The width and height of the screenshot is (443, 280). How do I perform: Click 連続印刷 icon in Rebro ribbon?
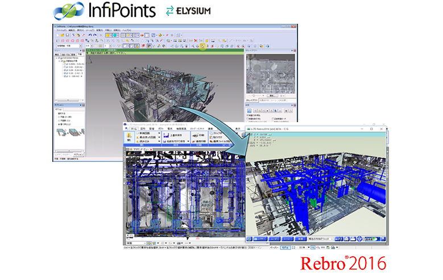coord(193,141)
